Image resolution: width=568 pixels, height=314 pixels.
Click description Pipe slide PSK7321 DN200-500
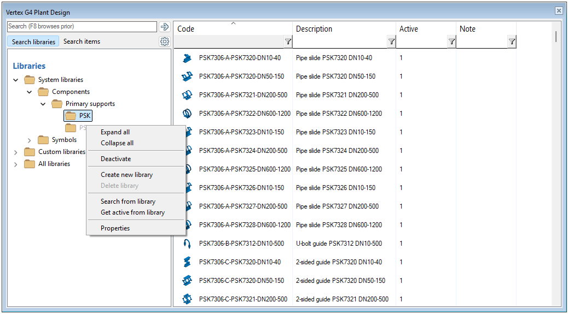(x=337, y=95)
